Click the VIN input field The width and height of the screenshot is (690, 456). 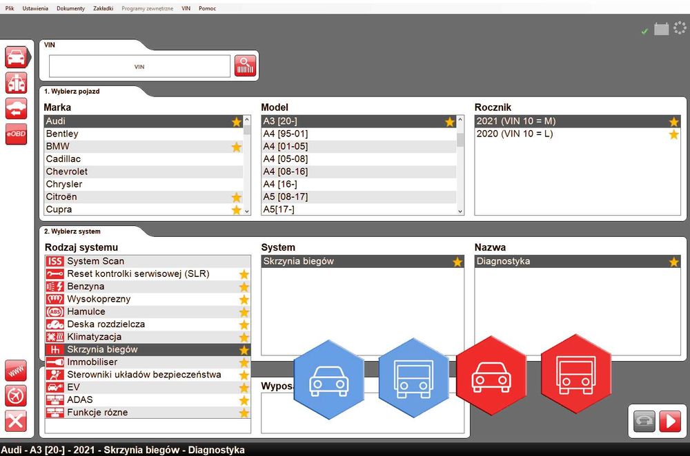pos(139,66)
